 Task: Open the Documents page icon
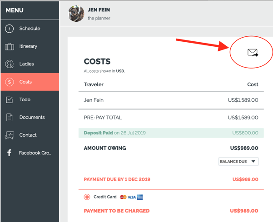[9, 117]
